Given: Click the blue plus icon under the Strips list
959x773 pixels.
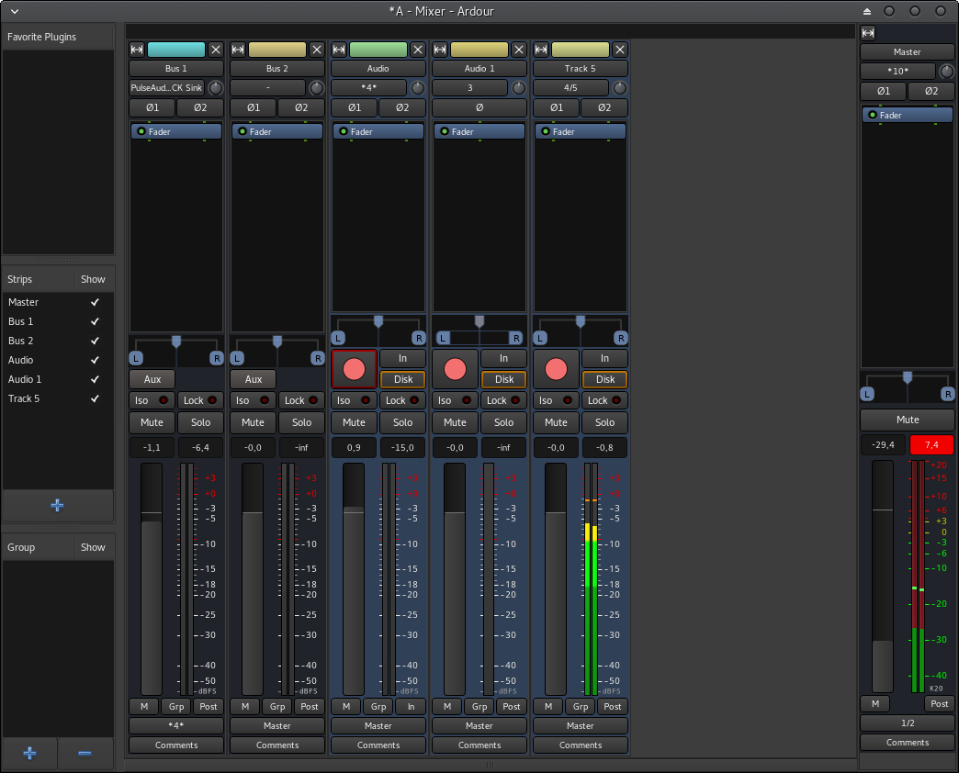Looking at the screenshot, I should click(58, 505).
